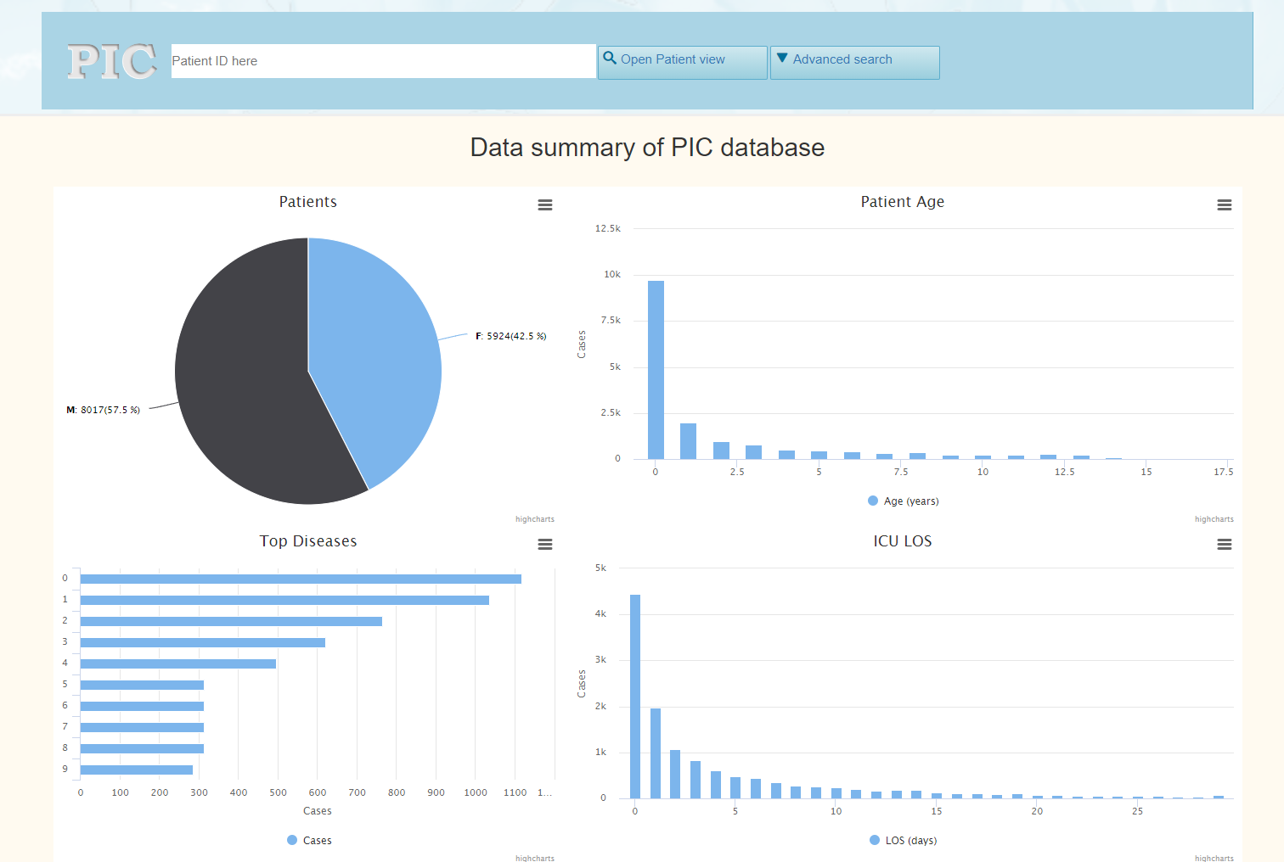
Task: Expand the Advanced search panel
Action: tap(854, 62)
